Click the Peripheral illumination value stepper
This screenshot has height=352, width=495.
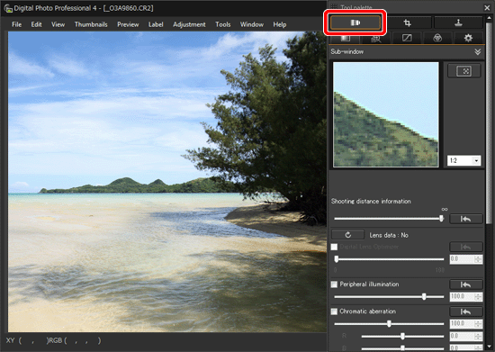pos(478,297)
